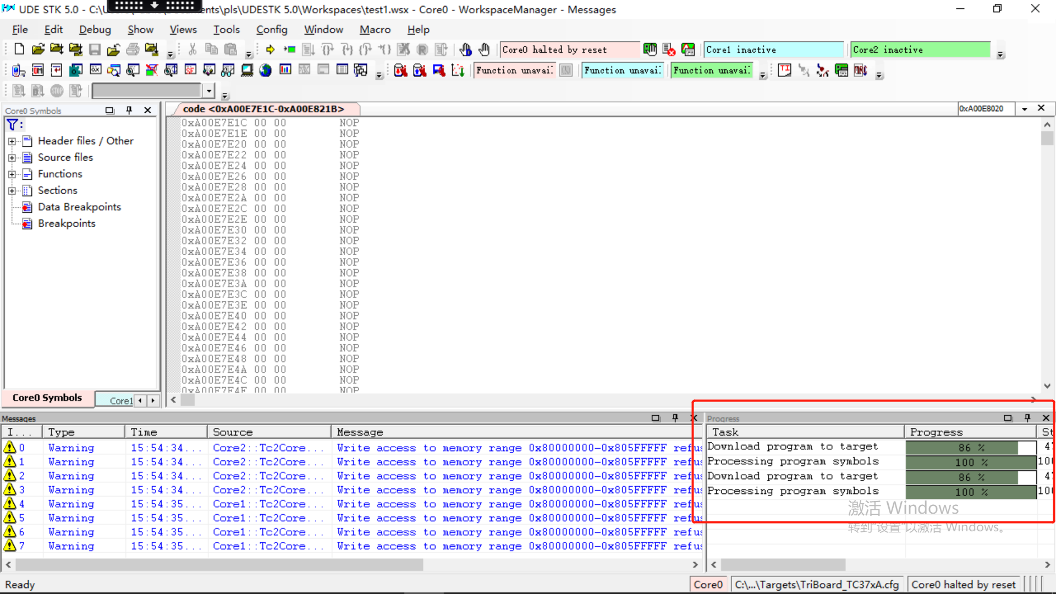Toggle auto-hide pin on Messages panel
The height and width of the screenshot is (594, 1056).
click(675, 418)
